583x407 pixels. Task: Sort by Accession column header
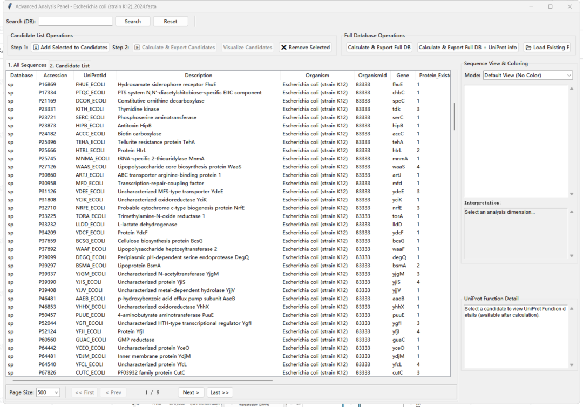(x=56, y=75)
